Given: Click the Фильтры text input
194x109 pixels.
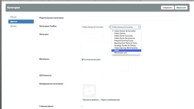Looking at the screenshot, I should (92, 35).
